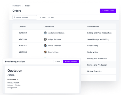Image resolution: width=121 pixels, height=95 pixels.
Task: Click the breadcrumb chevron separator
Action: (x=23, y=6)
